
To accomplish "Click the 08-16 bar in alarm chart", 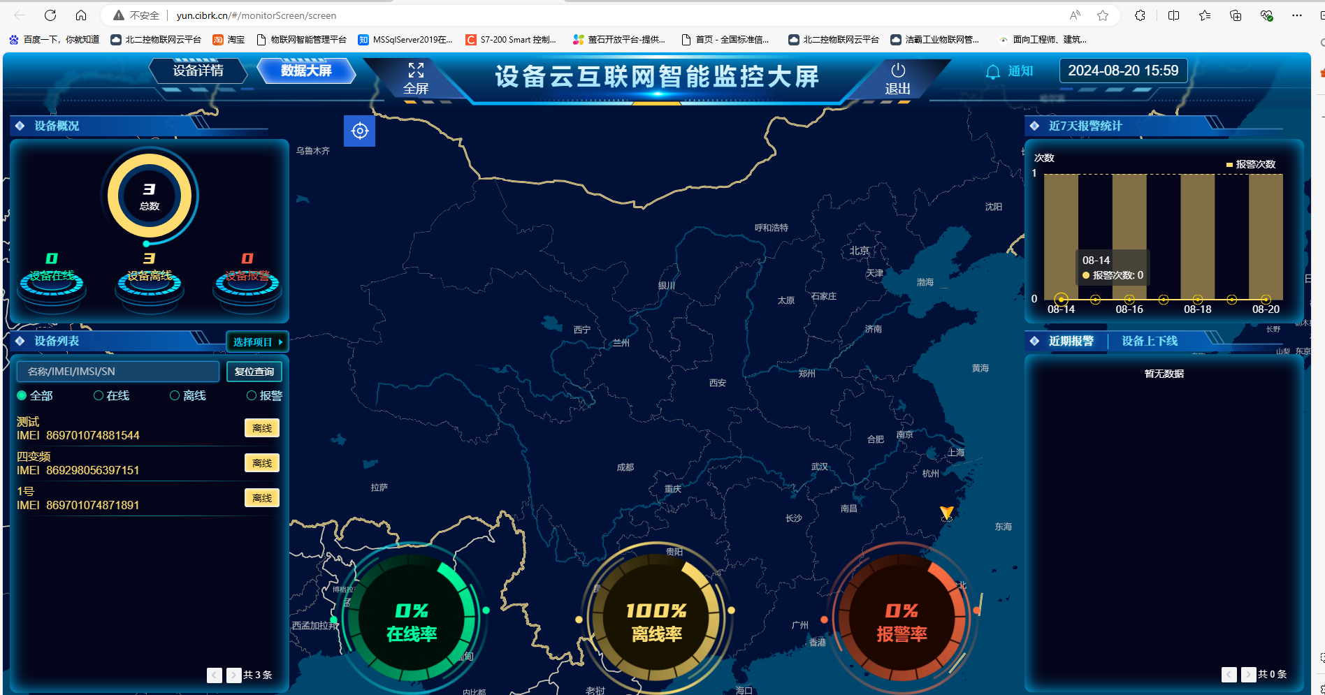I will click(x=1129, y=237).
